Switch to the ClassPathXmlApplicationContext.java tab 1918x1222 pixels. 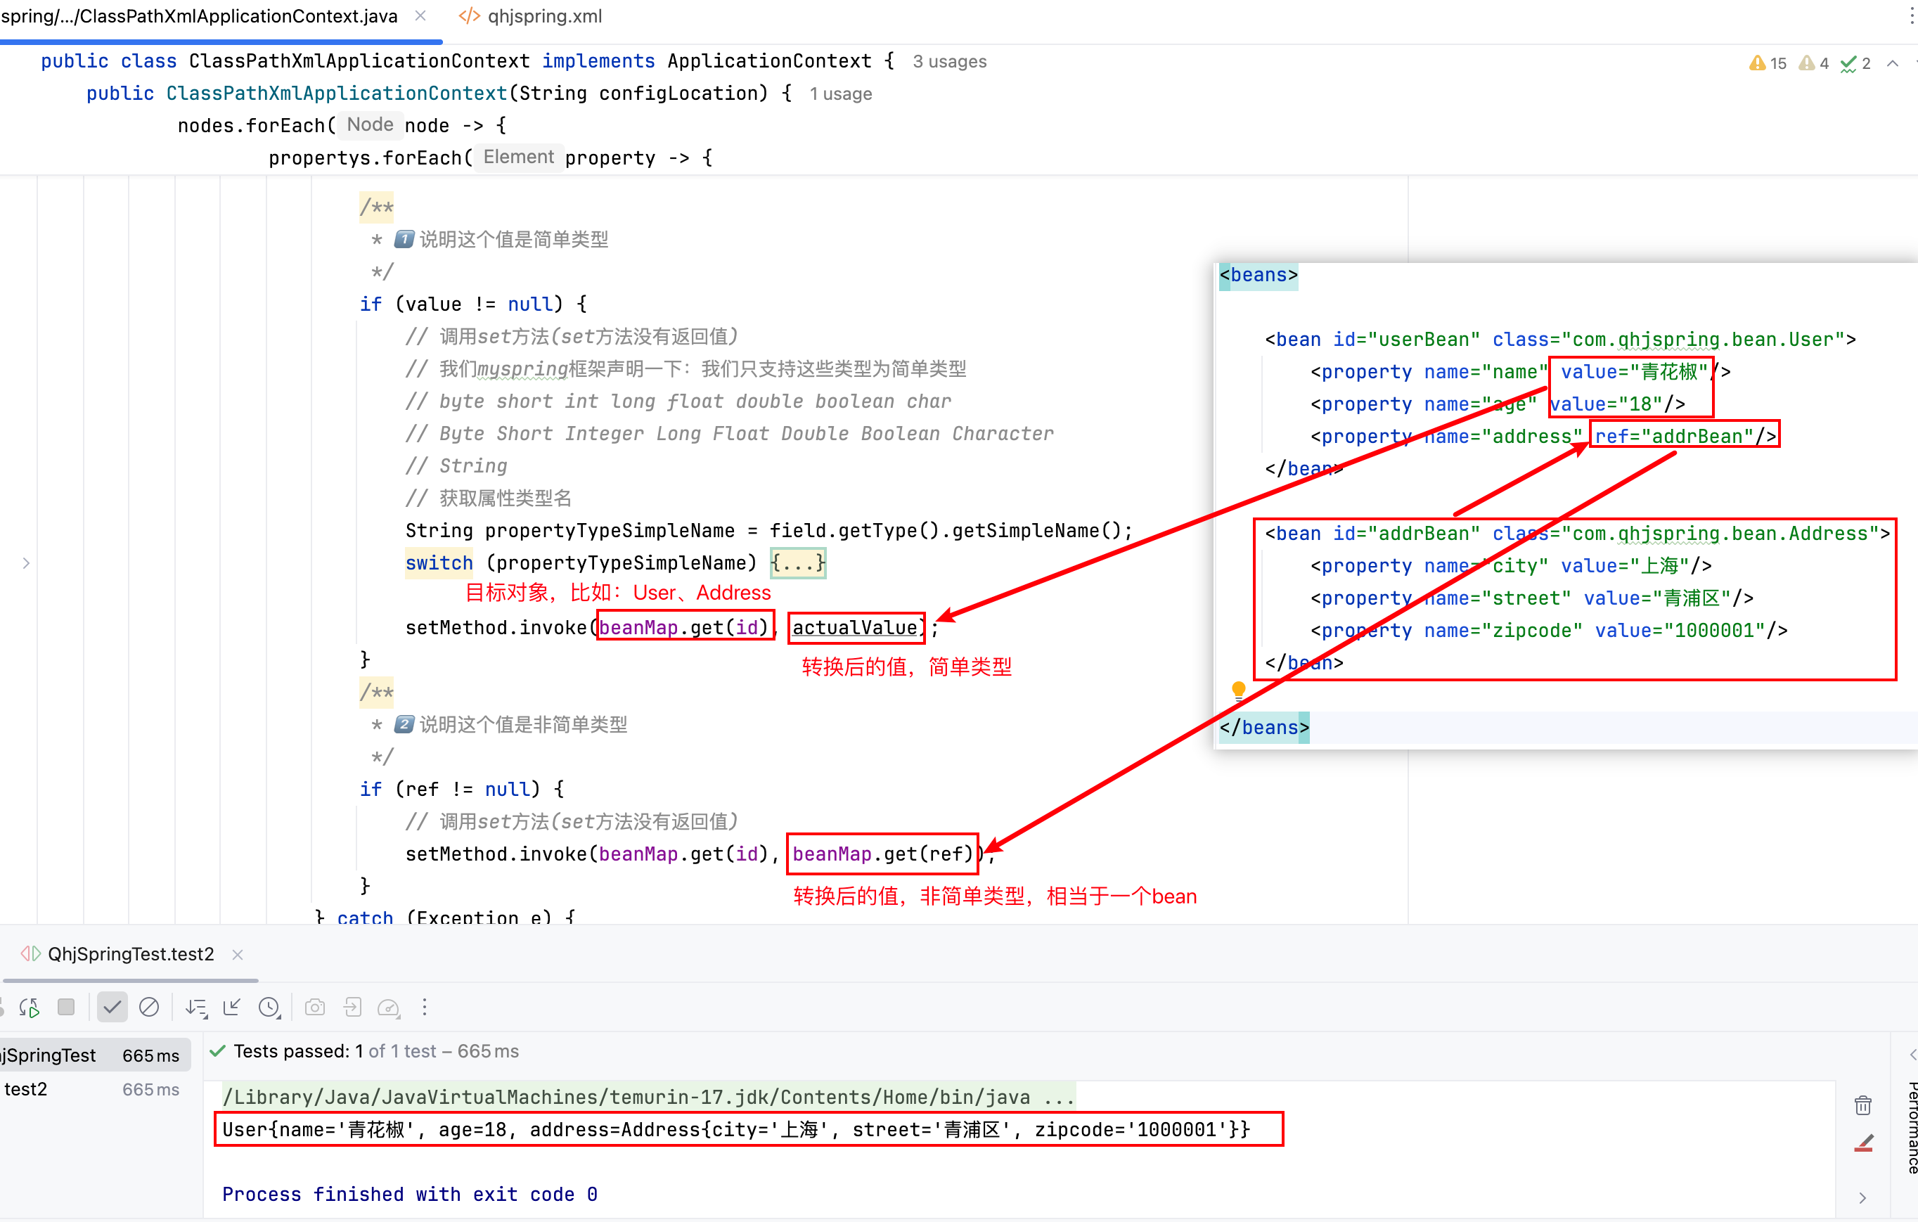tap(199, 16)
